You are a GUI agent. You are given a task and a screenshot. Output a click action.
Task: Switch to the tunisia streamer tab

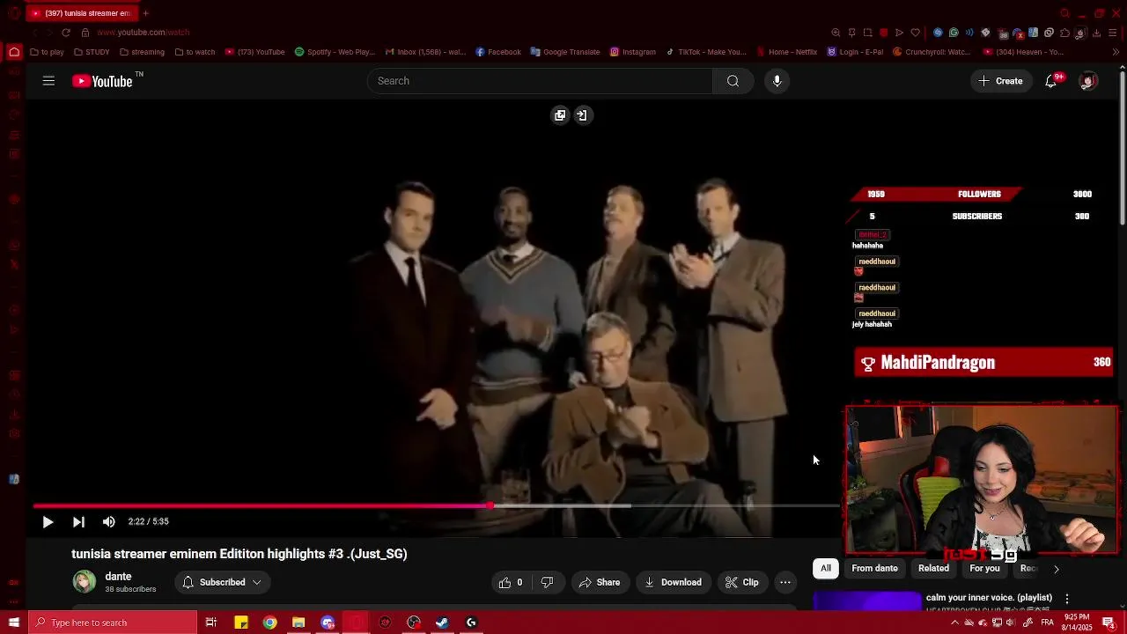click(x=81, y=13)
